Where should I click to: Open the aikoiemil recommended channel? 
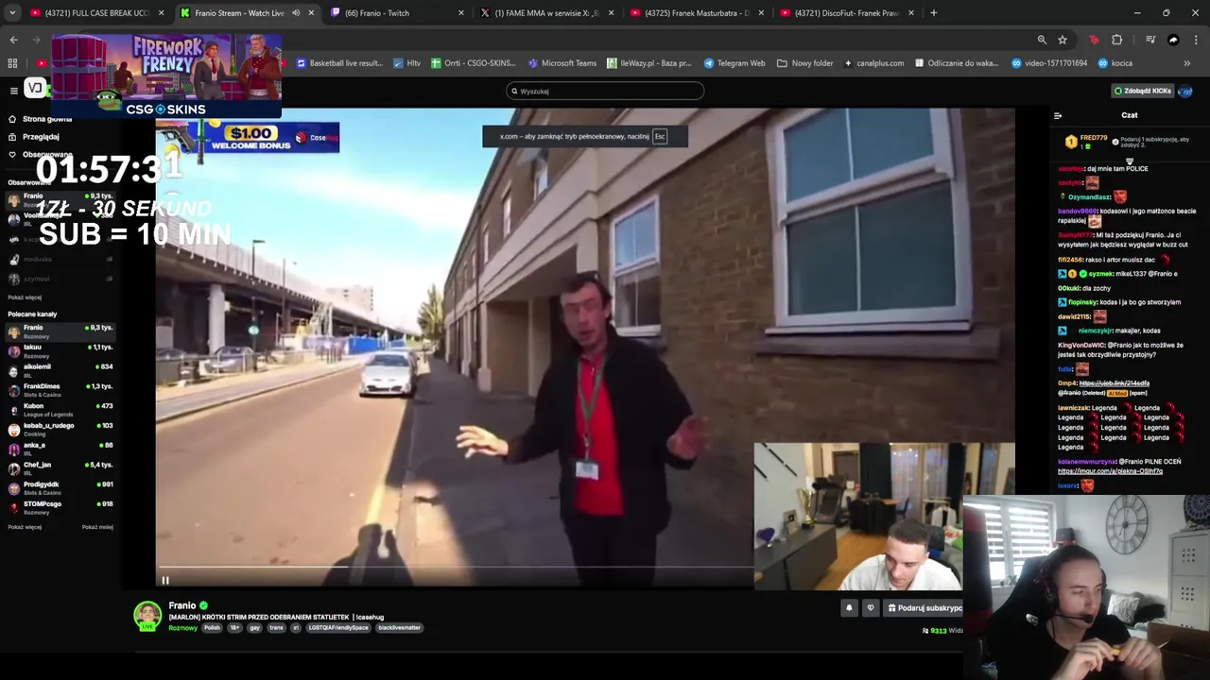coord(61,370)
